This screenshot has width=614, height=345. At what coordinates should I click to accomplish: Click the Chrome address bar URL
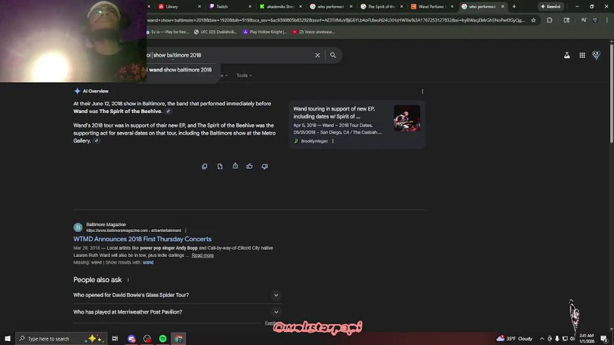pos(336,20)
